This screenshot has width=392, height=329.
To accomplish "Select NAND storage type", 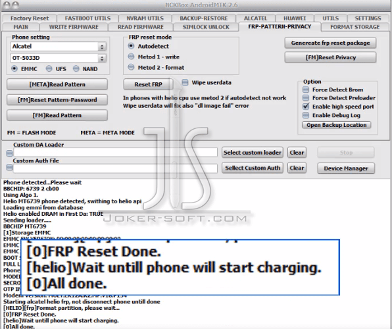I will [x=76, y=69].
